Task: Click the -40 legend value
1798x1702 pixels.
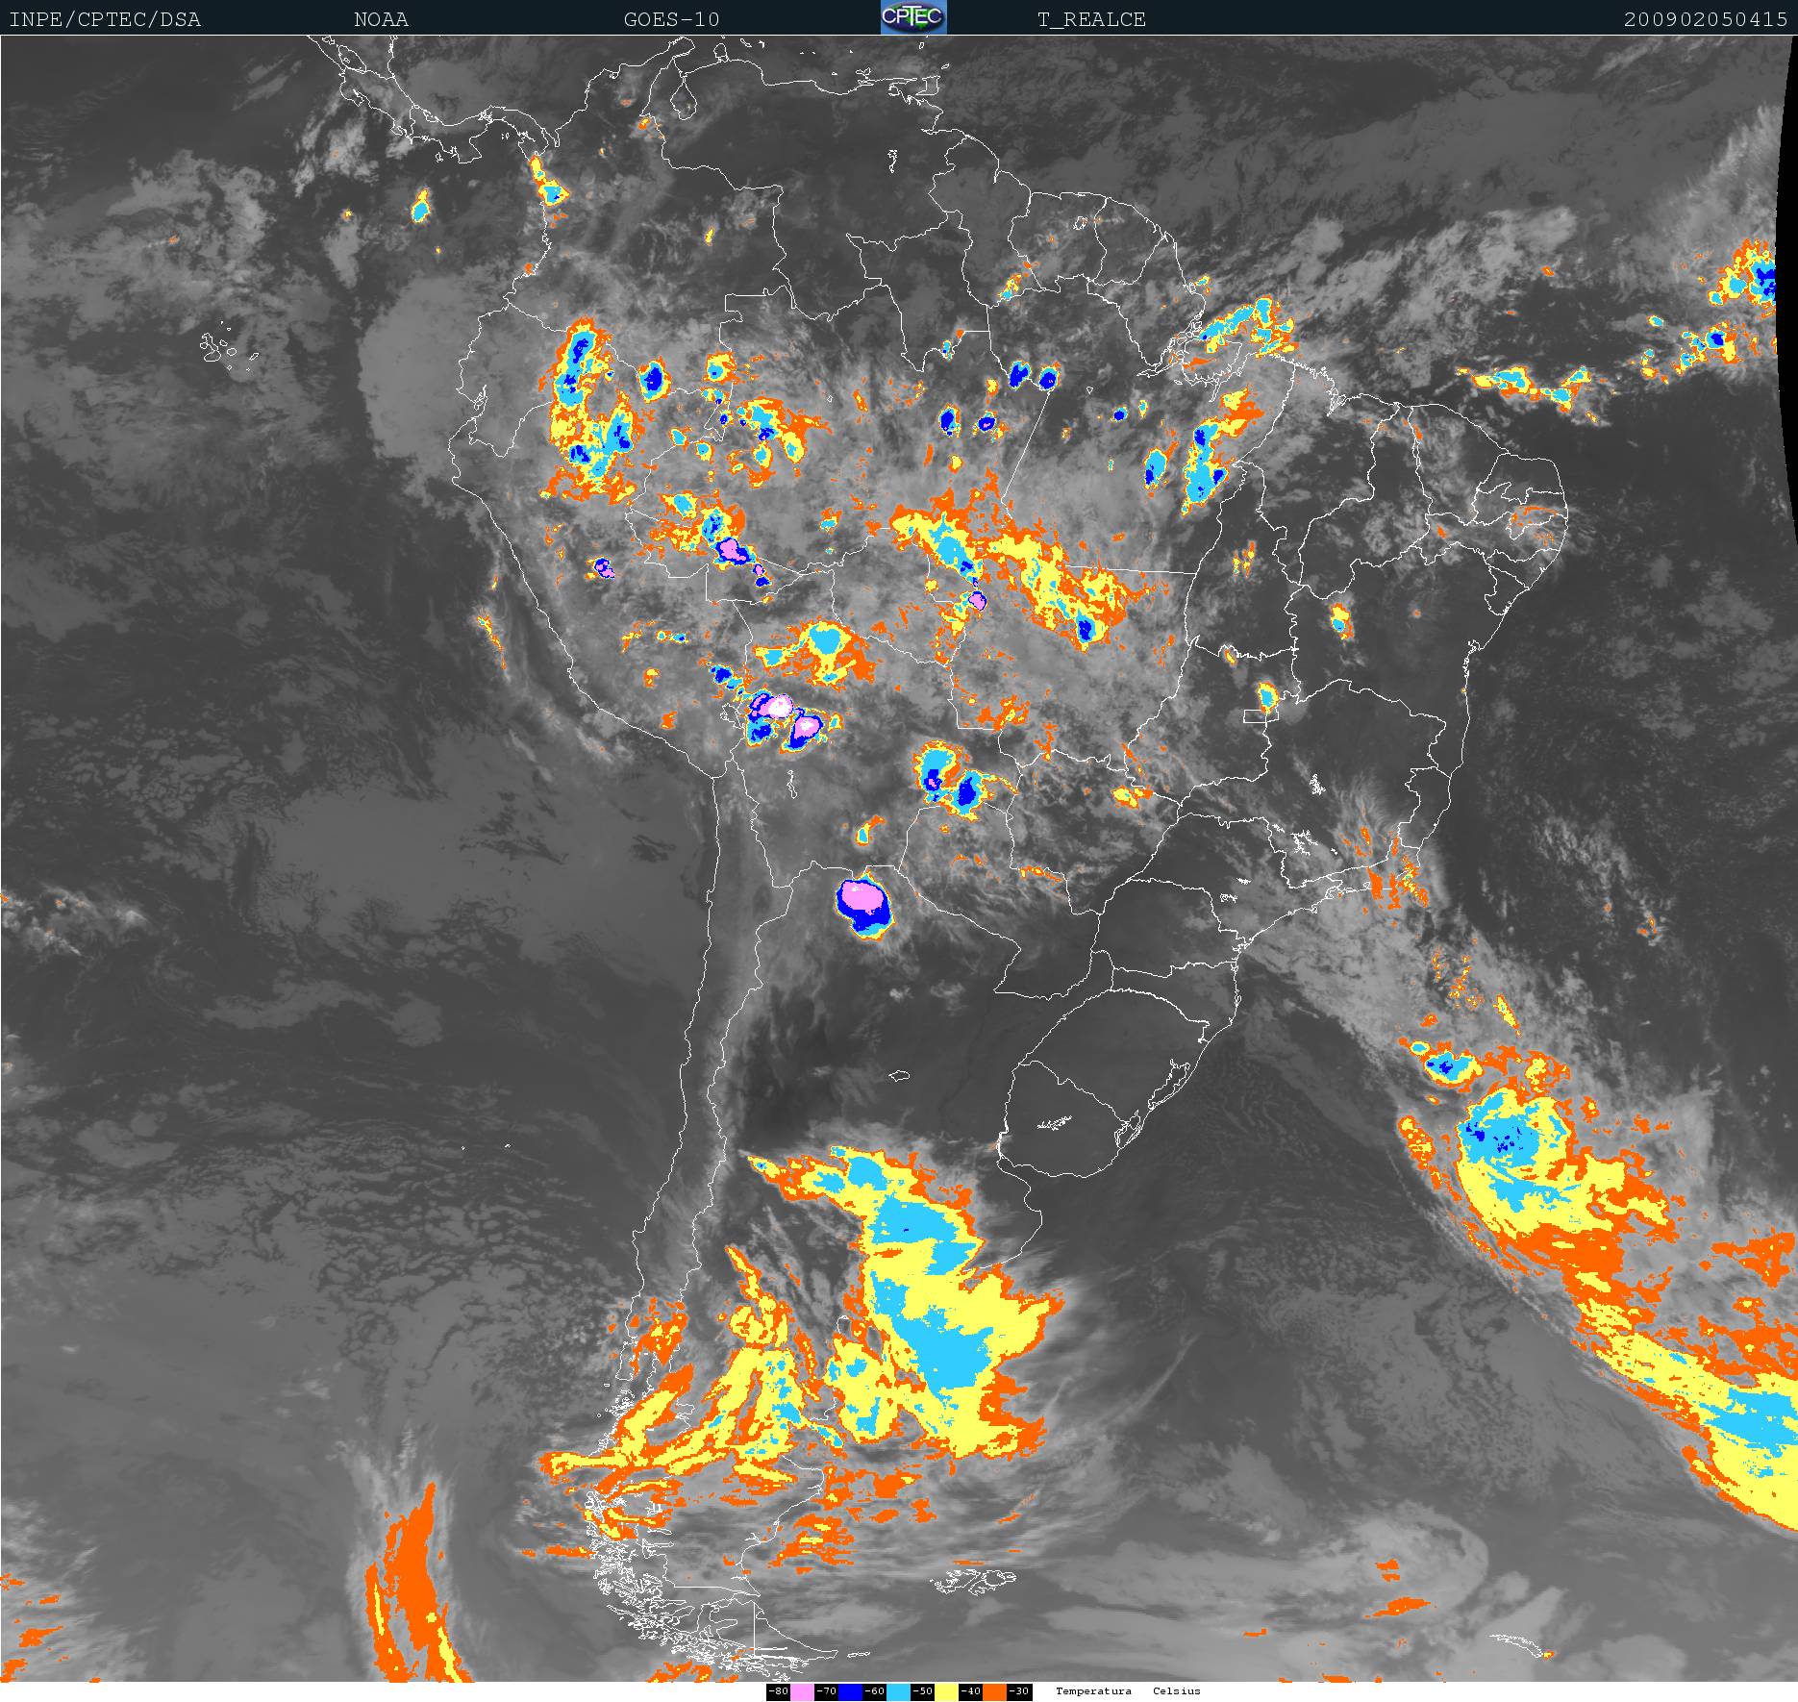Action: pyautogui.click(x=970, y=1691)
